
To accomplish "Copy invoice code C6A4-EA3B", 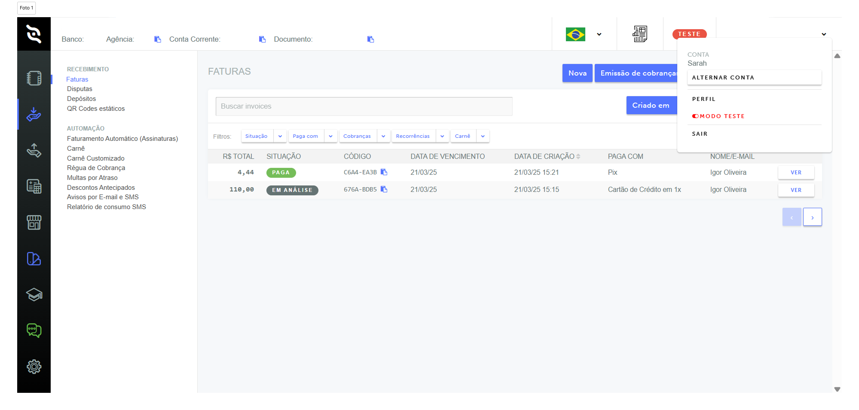I will (x=384, y=172).
